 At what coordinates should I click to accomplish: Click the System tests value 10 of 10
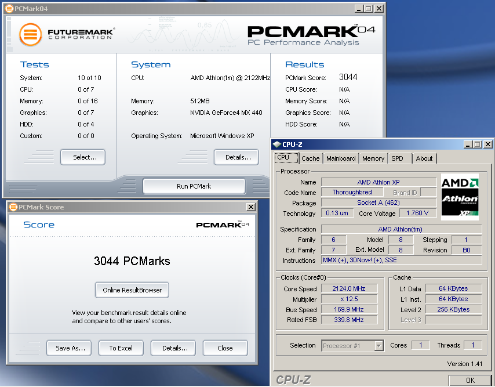89,78
